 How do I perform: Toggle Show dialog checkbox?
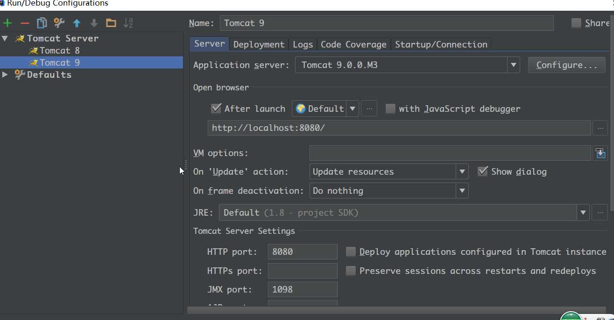coord(483,171)
